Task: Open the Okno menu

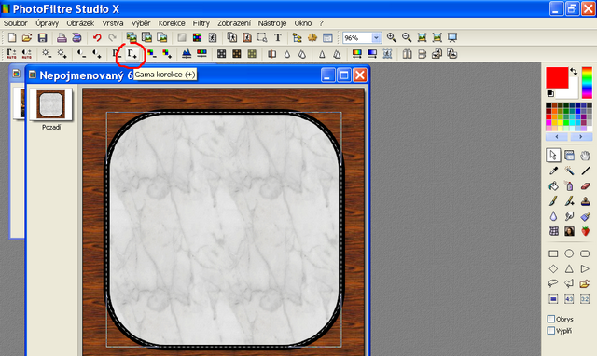Action: coord(302,23)
